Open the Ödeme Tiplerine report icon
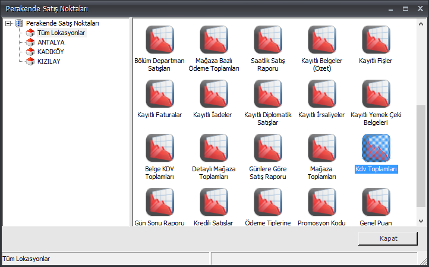429x267 pixels. (x=268, y=202)
